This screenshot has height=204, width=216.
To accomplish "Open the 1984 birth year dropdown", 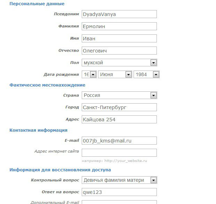I will [x=146, y=74].
